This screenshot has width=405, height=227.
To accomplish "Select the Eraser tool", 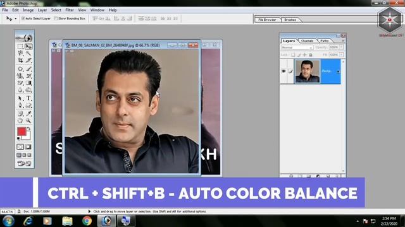I will [20, 83].
